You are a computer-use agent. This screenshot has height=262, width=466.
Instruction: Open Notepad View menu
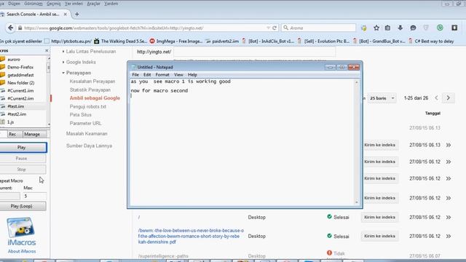point(178,75)
